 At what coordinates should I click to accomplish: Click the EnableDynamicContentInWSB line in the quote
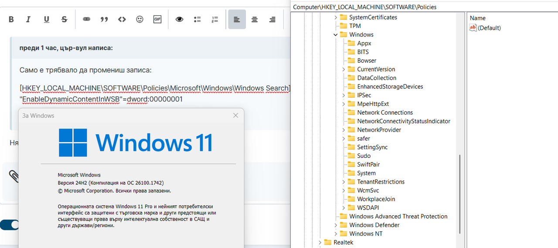(x=101, y=99)
